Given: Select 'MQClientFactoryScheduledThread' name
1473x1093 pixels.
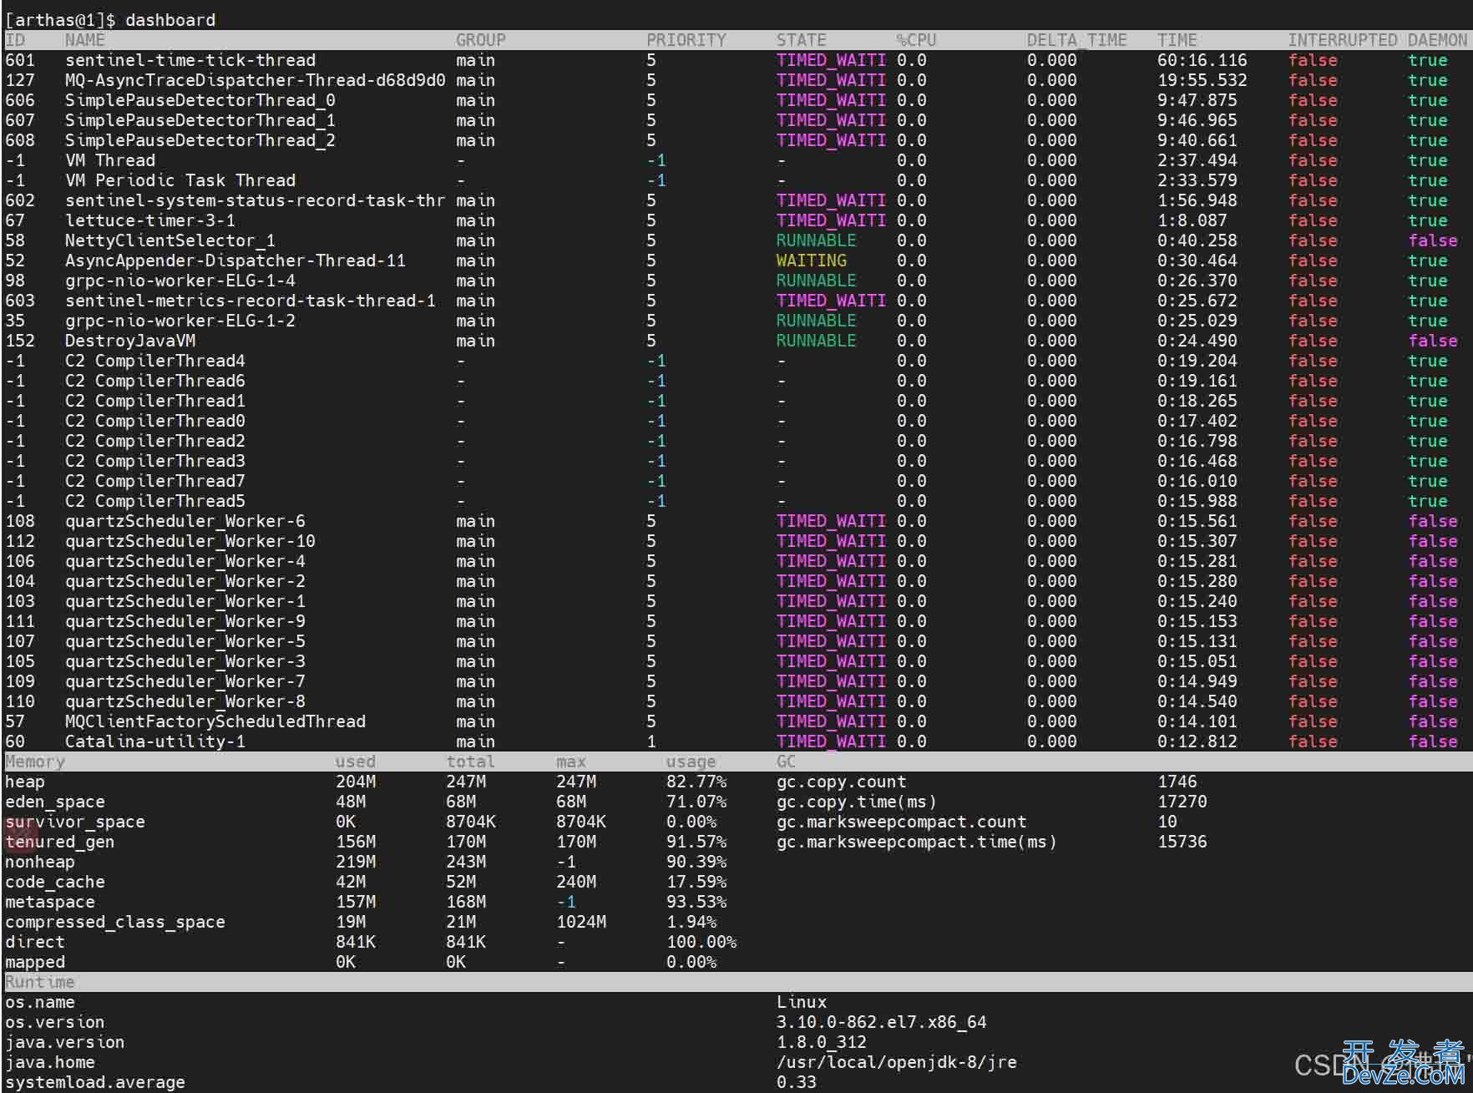Looking at the screenshot, I should point(215,721).
